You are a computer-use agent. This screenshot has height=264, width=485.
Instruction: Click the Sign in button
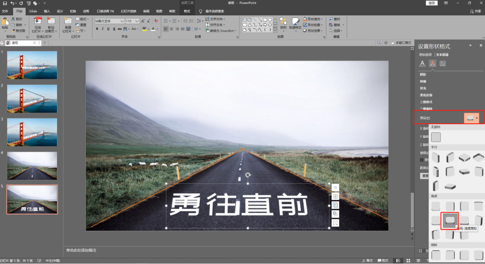[x=431, y=3]
